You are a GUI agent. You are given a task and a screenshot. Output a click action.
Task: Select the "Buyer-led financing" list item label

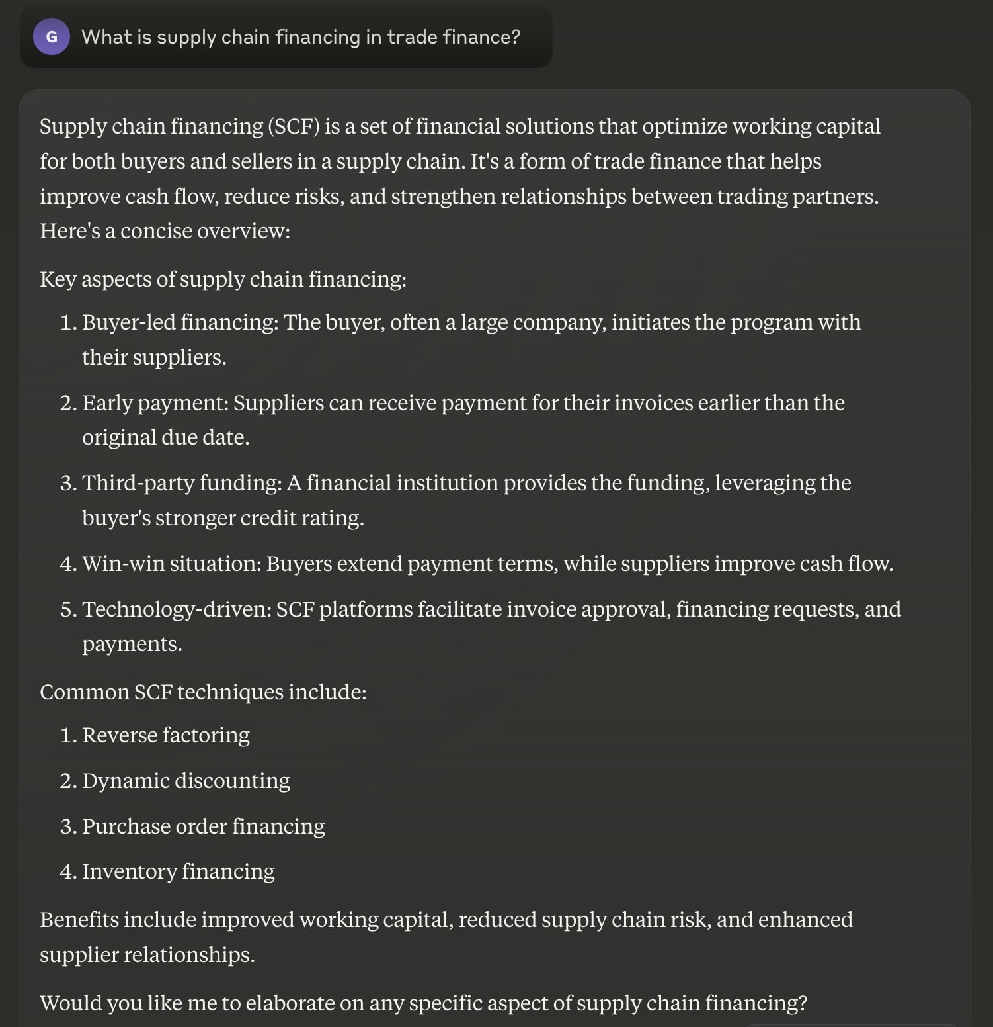point(180,322)
